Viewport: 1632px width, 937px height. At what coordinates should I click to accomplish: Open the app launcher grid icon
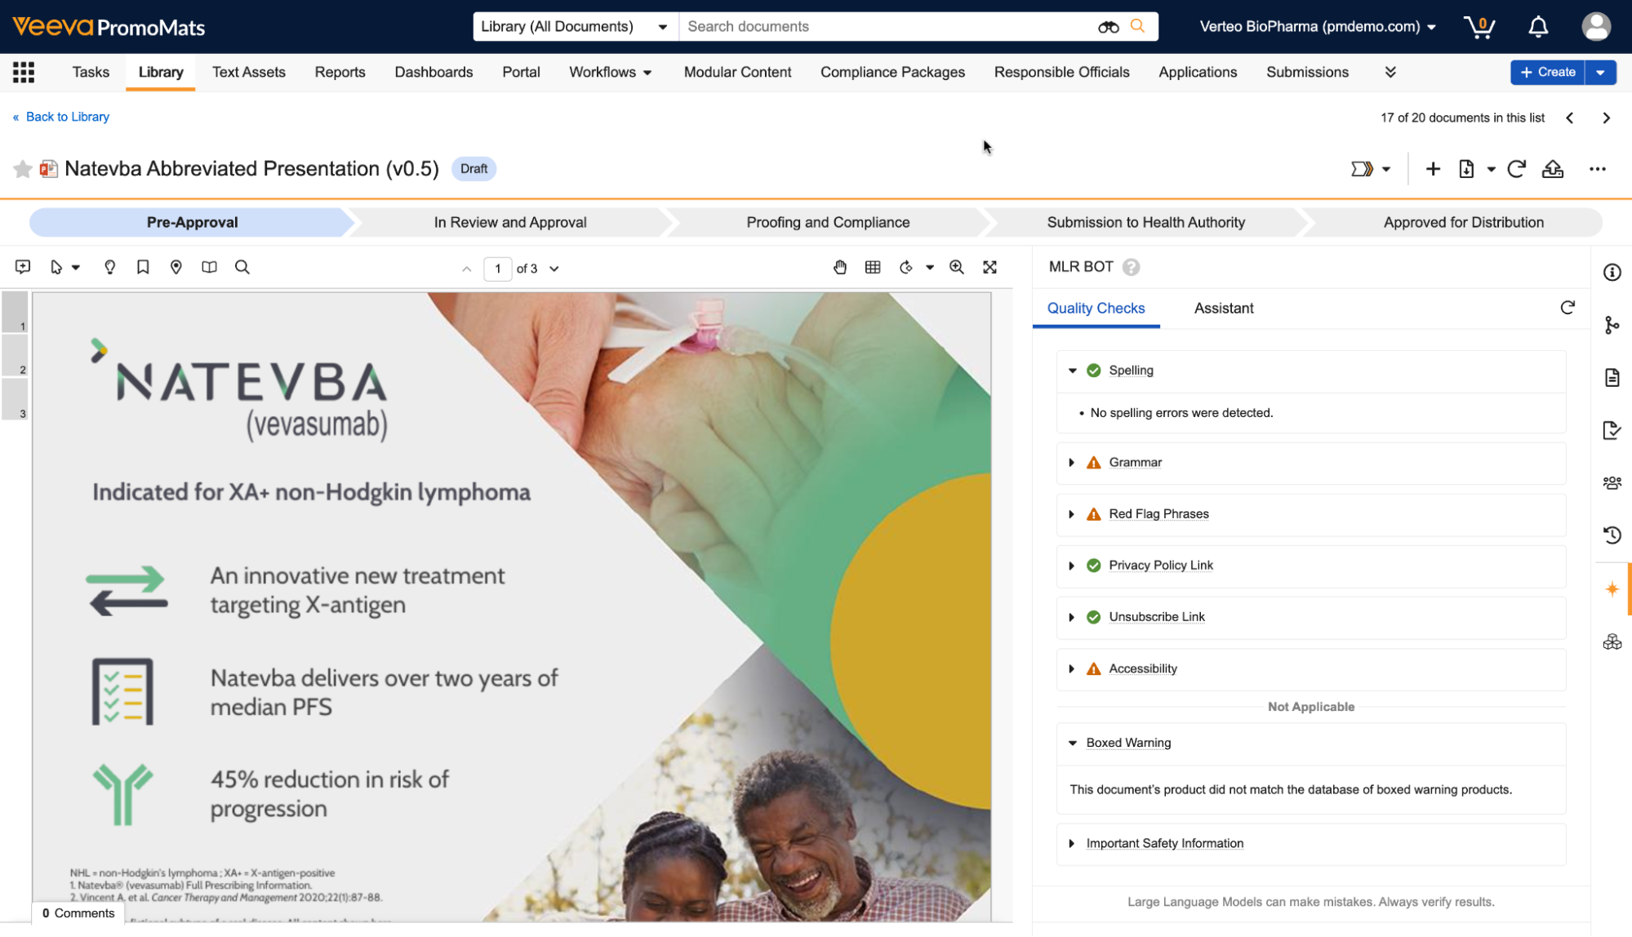tap(24, 73)
